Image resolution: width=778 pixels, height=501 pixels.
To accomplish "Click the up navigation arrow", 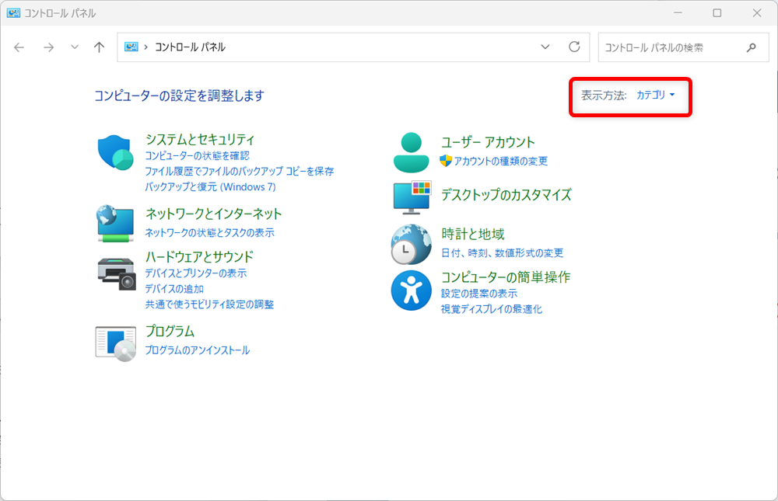I will pyautogui.click(x=98, y=47).
